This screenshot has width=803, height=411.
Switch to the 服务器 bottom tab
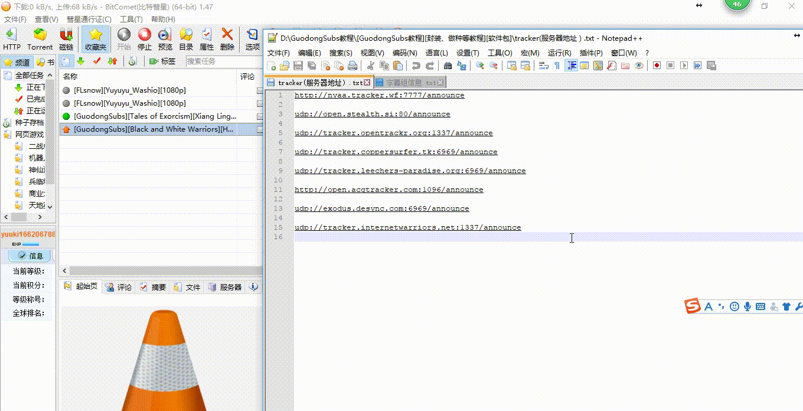224,287
